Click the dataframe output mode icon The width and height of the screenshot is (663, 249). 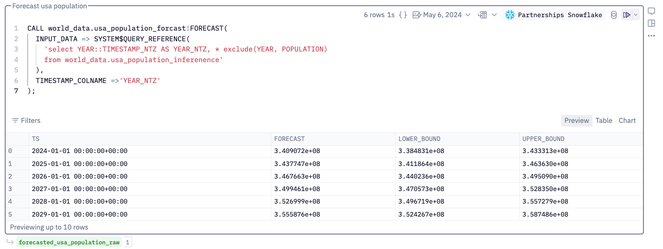point(483,15)
